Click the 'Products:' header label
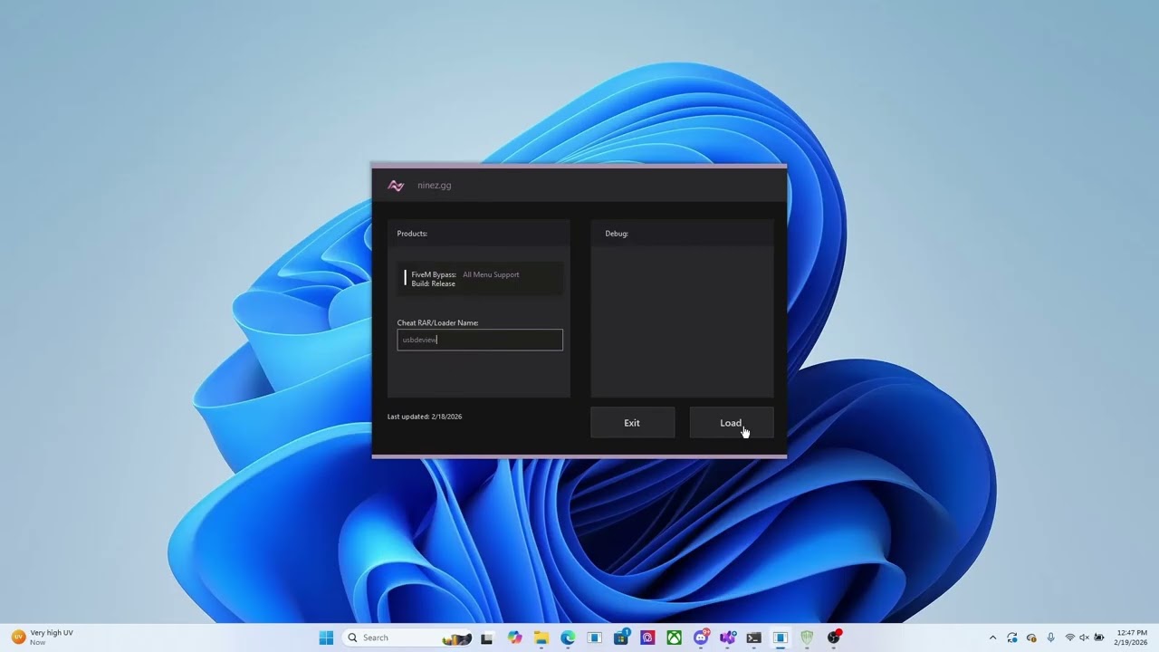 pyautogui.click(x=412, y=234)
